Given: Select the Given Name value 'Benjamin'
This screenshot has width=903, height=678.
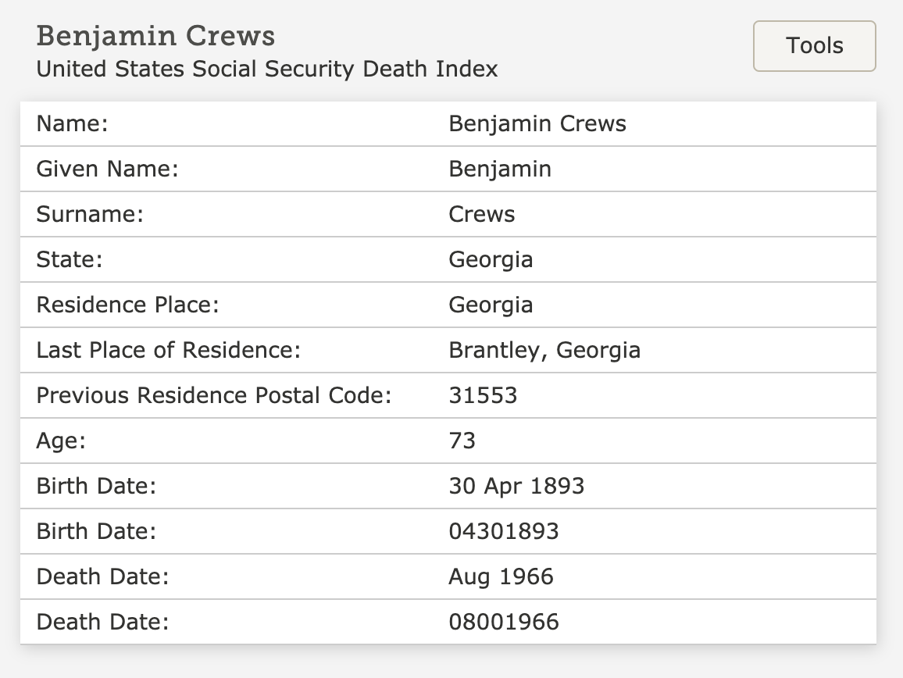Looking at the screenshot, I should [500, 170].
